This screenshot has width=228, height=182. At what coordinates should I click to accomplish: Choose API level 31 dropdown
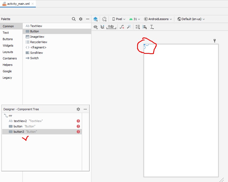(x=134, y=19)
